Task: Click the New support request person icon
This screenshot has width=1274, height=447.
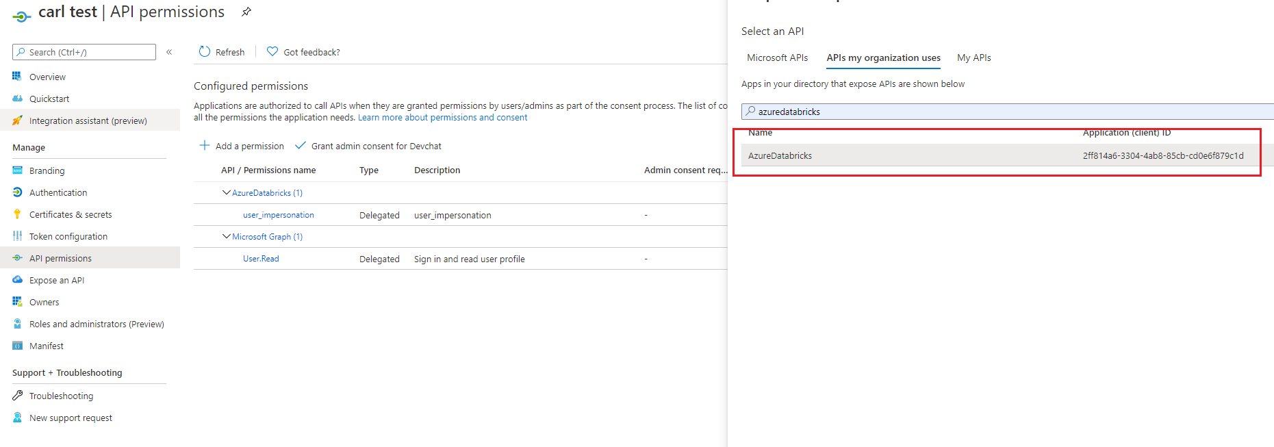Action: 17,418
